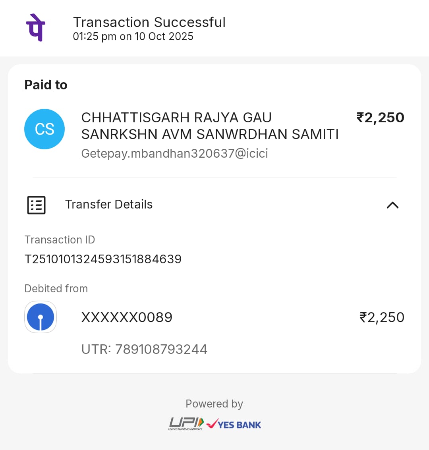The height and width of the screenshot is (450, 429).
Task: Click the debited ₹2,250 amount
Action: point(382,317)
